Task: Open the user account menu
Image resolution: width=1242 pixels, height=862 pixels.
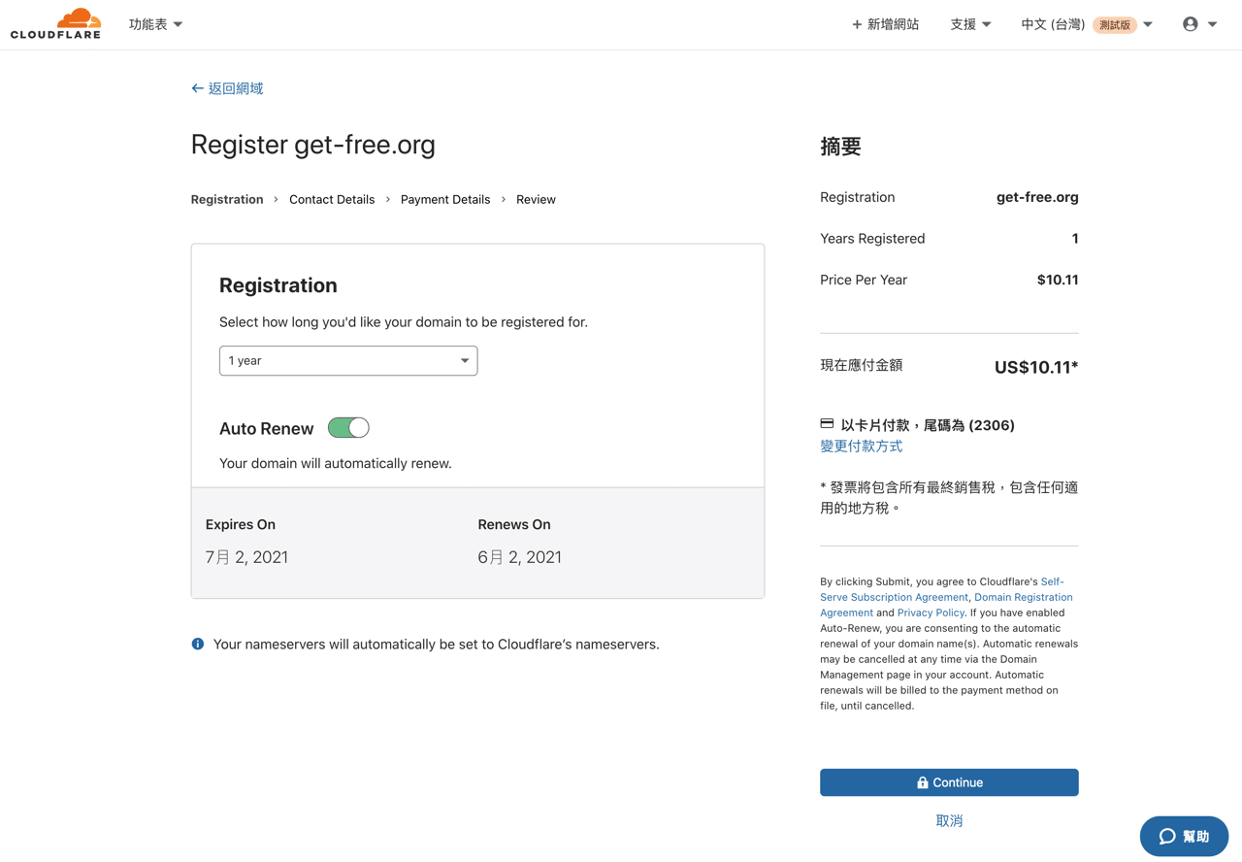Action: [x=1199, y=24]
